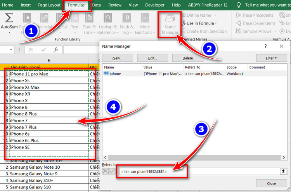291x192 pixels.
Task: Open Define Name dropdown arrow
Action: click(215, 15)
